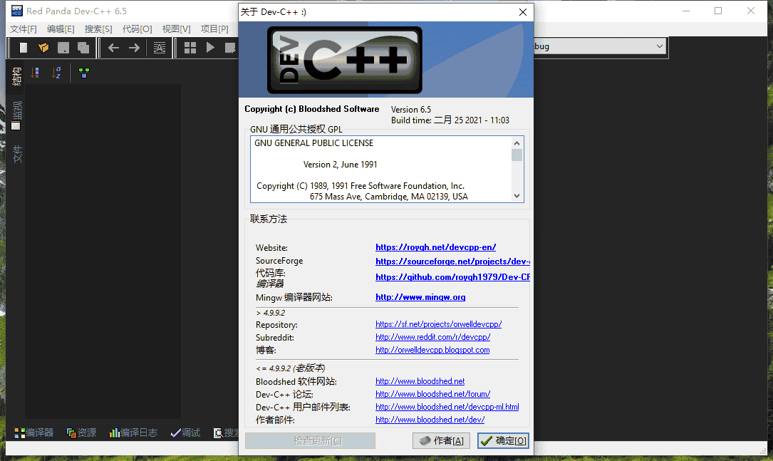Click the Save All toolbar icon
This screenshot has height=461, width=773.
pyautogui.click(x=83, y=48)
